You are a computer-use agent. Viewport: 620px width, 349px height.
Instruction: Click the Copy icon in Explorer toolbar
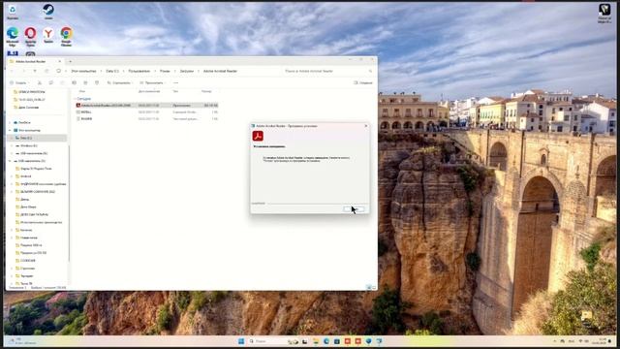point(51,82)
